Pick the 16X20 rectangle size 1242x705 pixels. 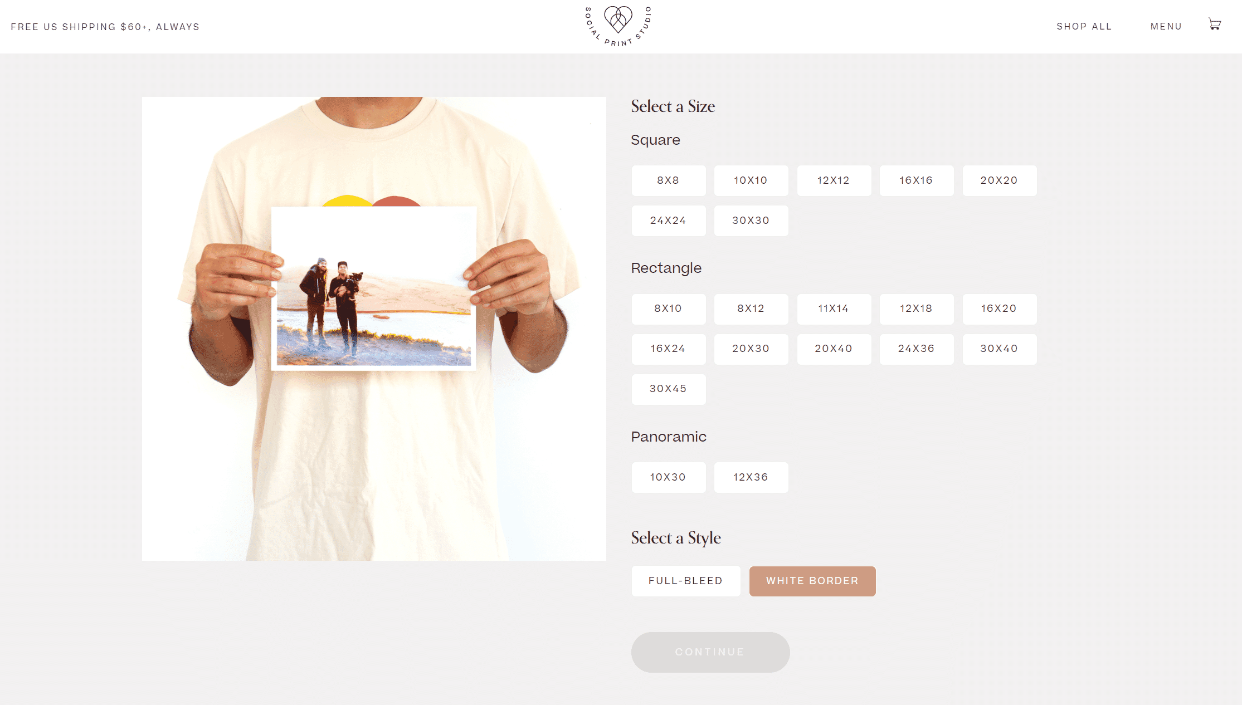[1000, 309]
